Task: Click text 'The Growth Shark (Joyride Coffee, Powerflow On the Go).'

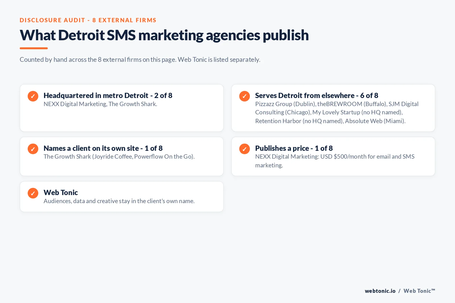Action: (x=119, y=156)
